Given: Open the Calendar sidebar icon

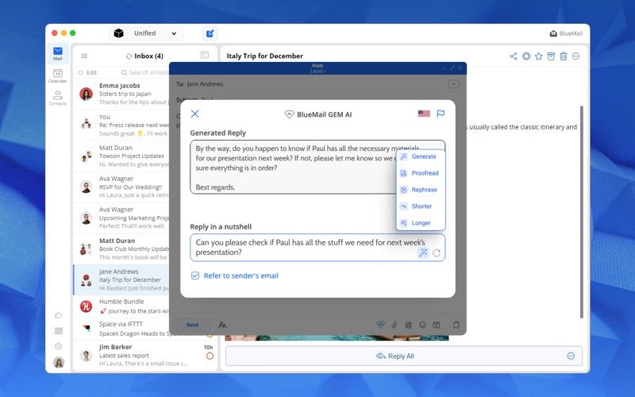Looking at the screenshot, I should [x=57, y=75].
